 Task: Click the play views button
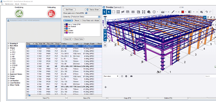click(122, 76)
